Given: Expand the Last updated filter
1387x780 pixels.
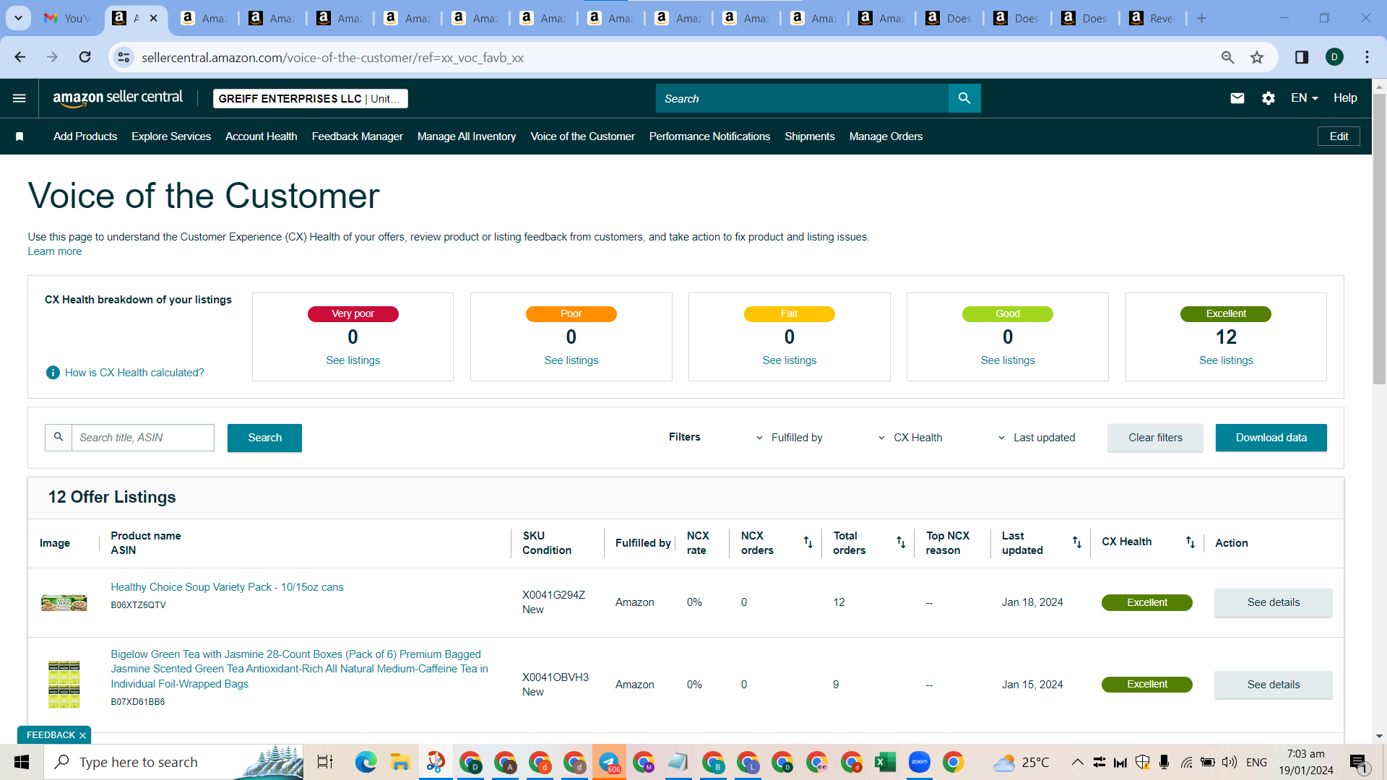Looking at the screenshot, I should pyautogui.click(x=1037, y=438).
